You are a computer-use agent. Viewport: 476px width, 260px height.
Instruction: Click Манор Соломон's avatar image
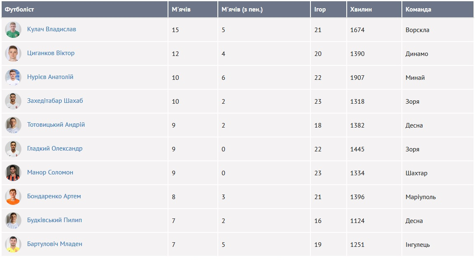(x=13, y=173)
